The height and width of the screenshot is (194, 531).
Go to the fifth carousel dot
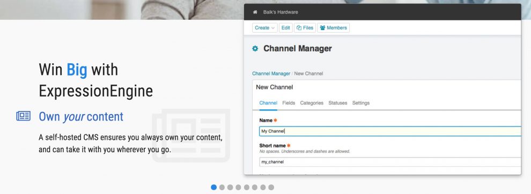click(247, 187)
